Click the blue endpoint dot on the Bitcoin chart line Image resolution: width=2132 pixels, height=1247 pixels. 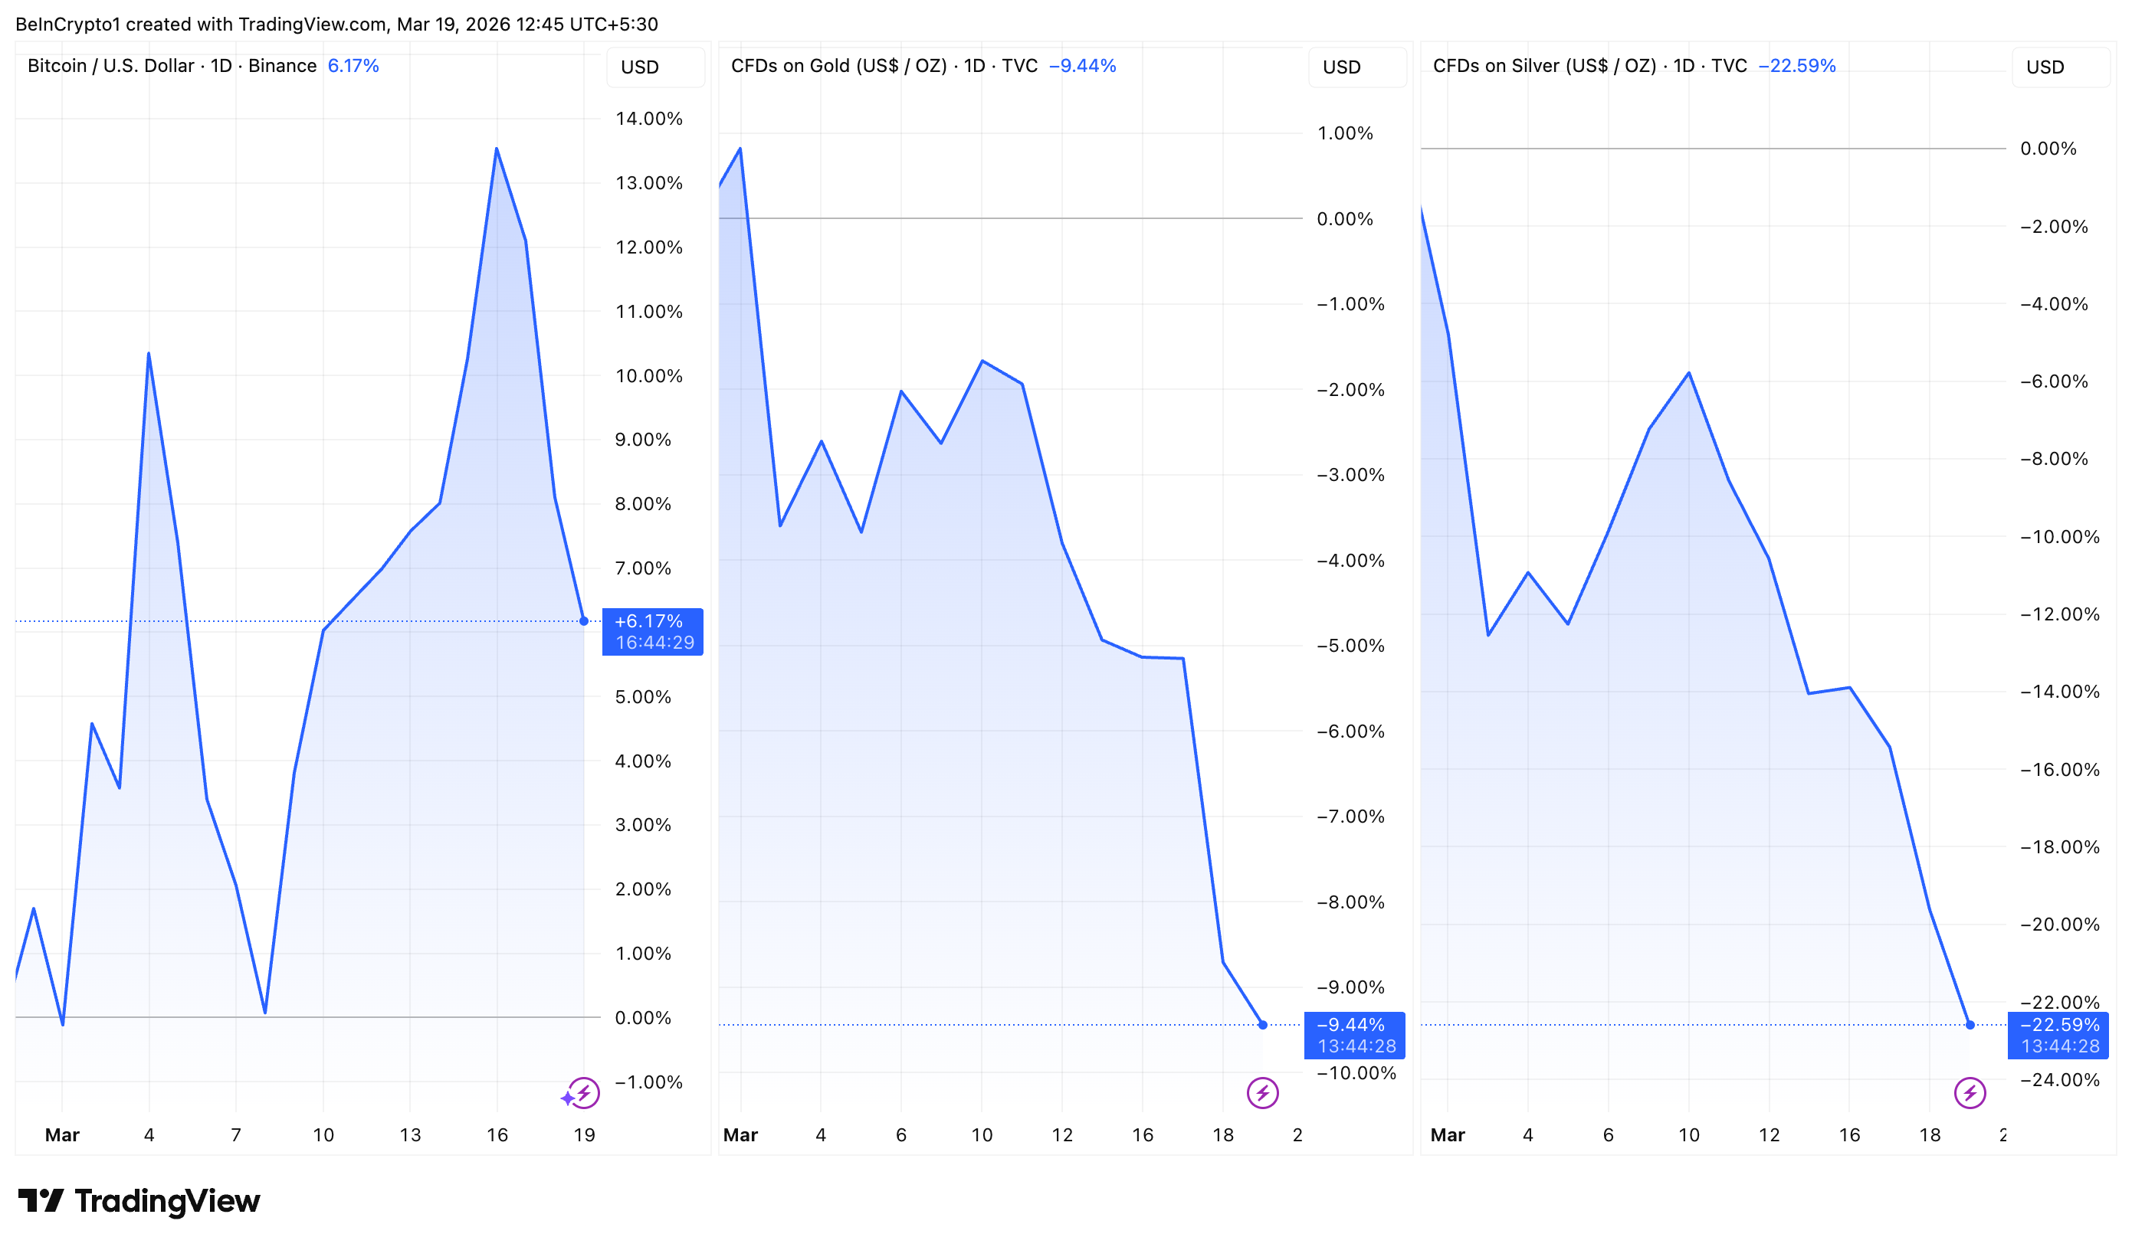tap(584, 620)
